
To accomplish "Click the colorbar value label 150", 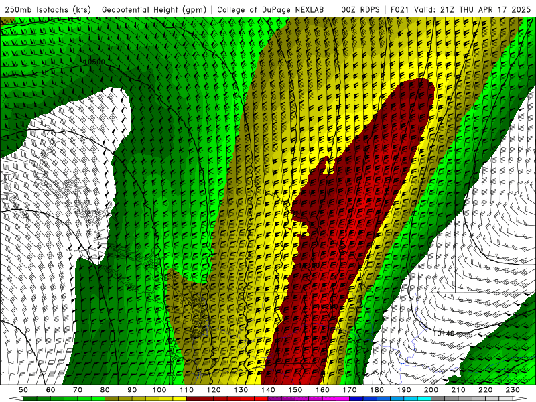I will (x=295, y=390).
